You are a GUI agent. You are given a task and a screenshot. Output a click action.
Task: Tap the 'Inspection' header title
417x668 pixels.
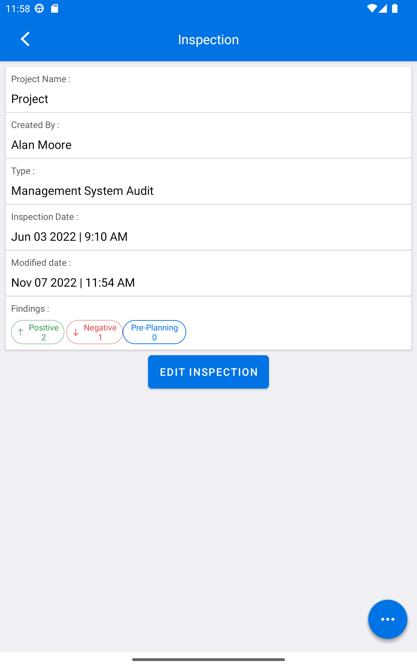click(x=208, y=40)
